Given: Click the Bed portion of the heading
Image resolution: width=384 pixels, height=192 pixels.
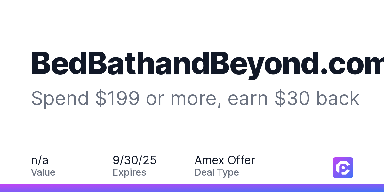Looking at the screenshot, I should click(55, 63).
